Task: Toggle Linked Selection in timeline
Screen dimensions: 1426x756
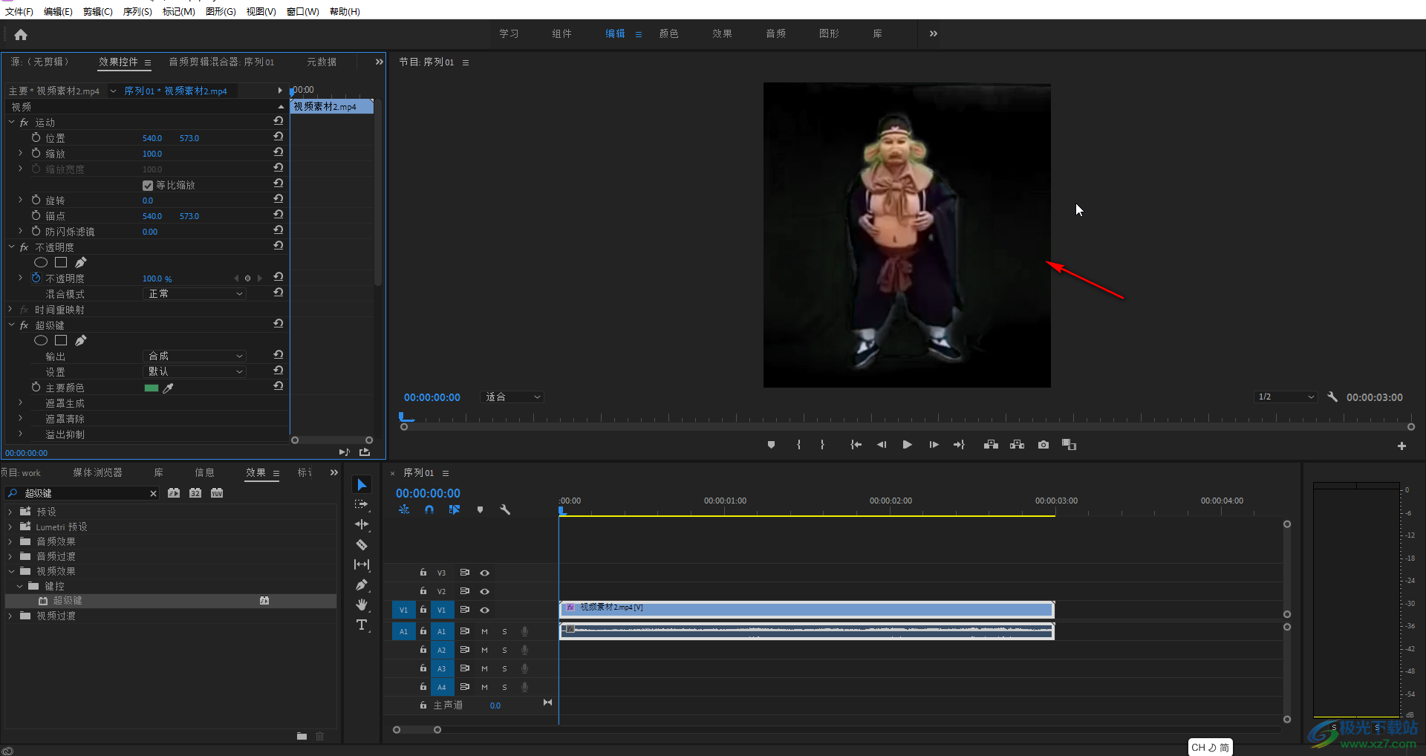Action: (454, 509)
